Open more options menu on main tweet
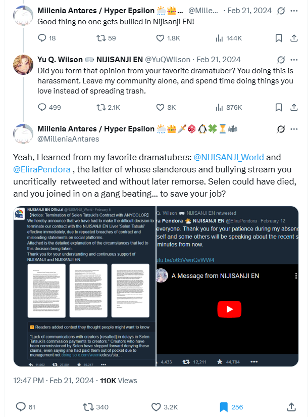 coord(294,129)
